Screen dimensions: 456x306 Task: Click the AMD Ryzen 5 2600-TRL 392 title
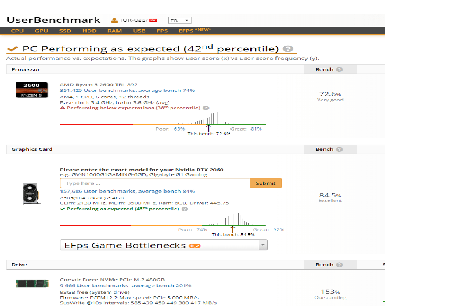[99, 85]
